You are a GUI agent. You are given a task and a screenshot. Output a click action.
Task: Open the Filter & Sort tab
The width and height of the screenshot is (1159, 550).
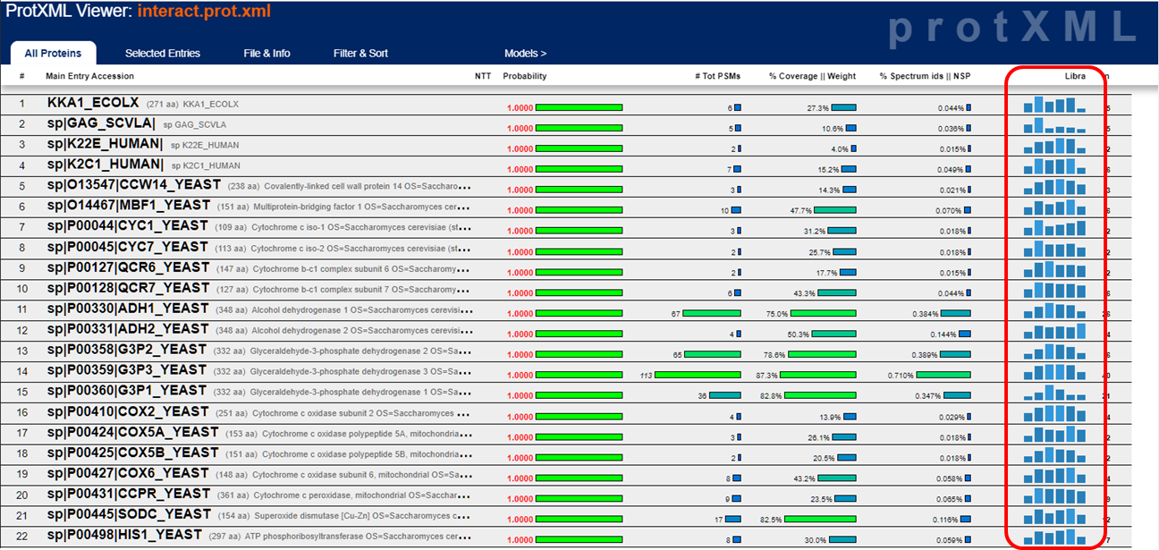click(360, 54)
